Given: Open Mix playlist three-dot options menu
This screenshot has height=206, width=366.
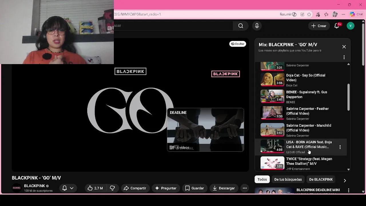Looking at the screenshot, I should coord(344,57).
